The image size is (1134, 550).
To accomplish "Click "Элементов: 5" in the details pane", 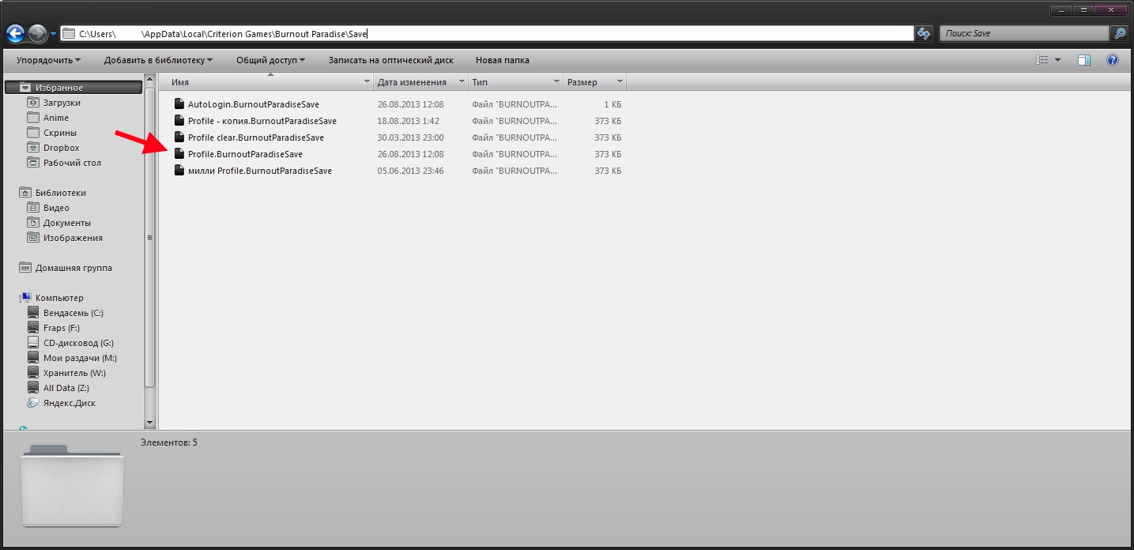I will point(169,443).
